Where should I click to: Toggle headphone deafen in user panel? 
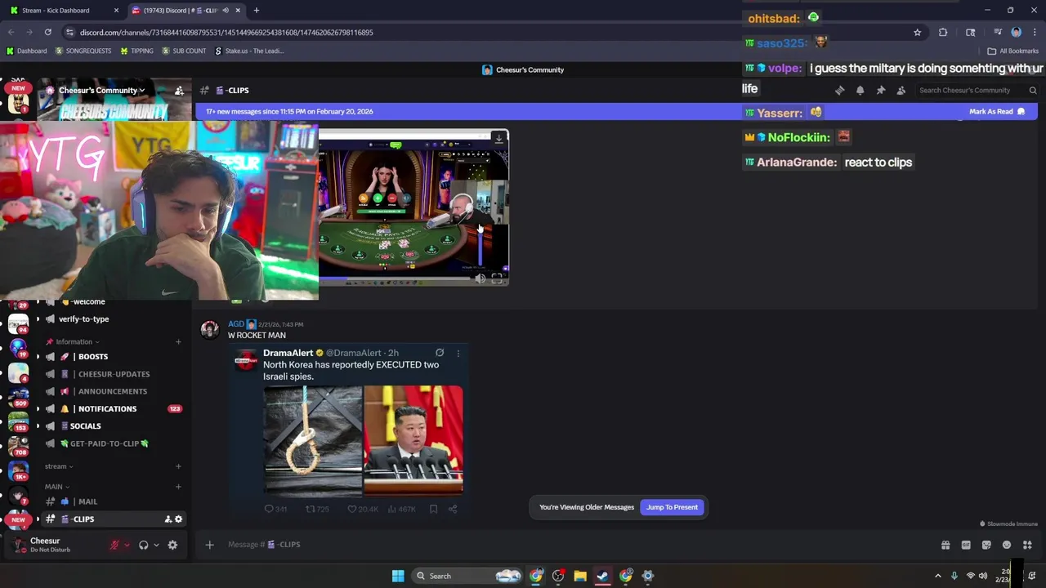coord(144,545)
